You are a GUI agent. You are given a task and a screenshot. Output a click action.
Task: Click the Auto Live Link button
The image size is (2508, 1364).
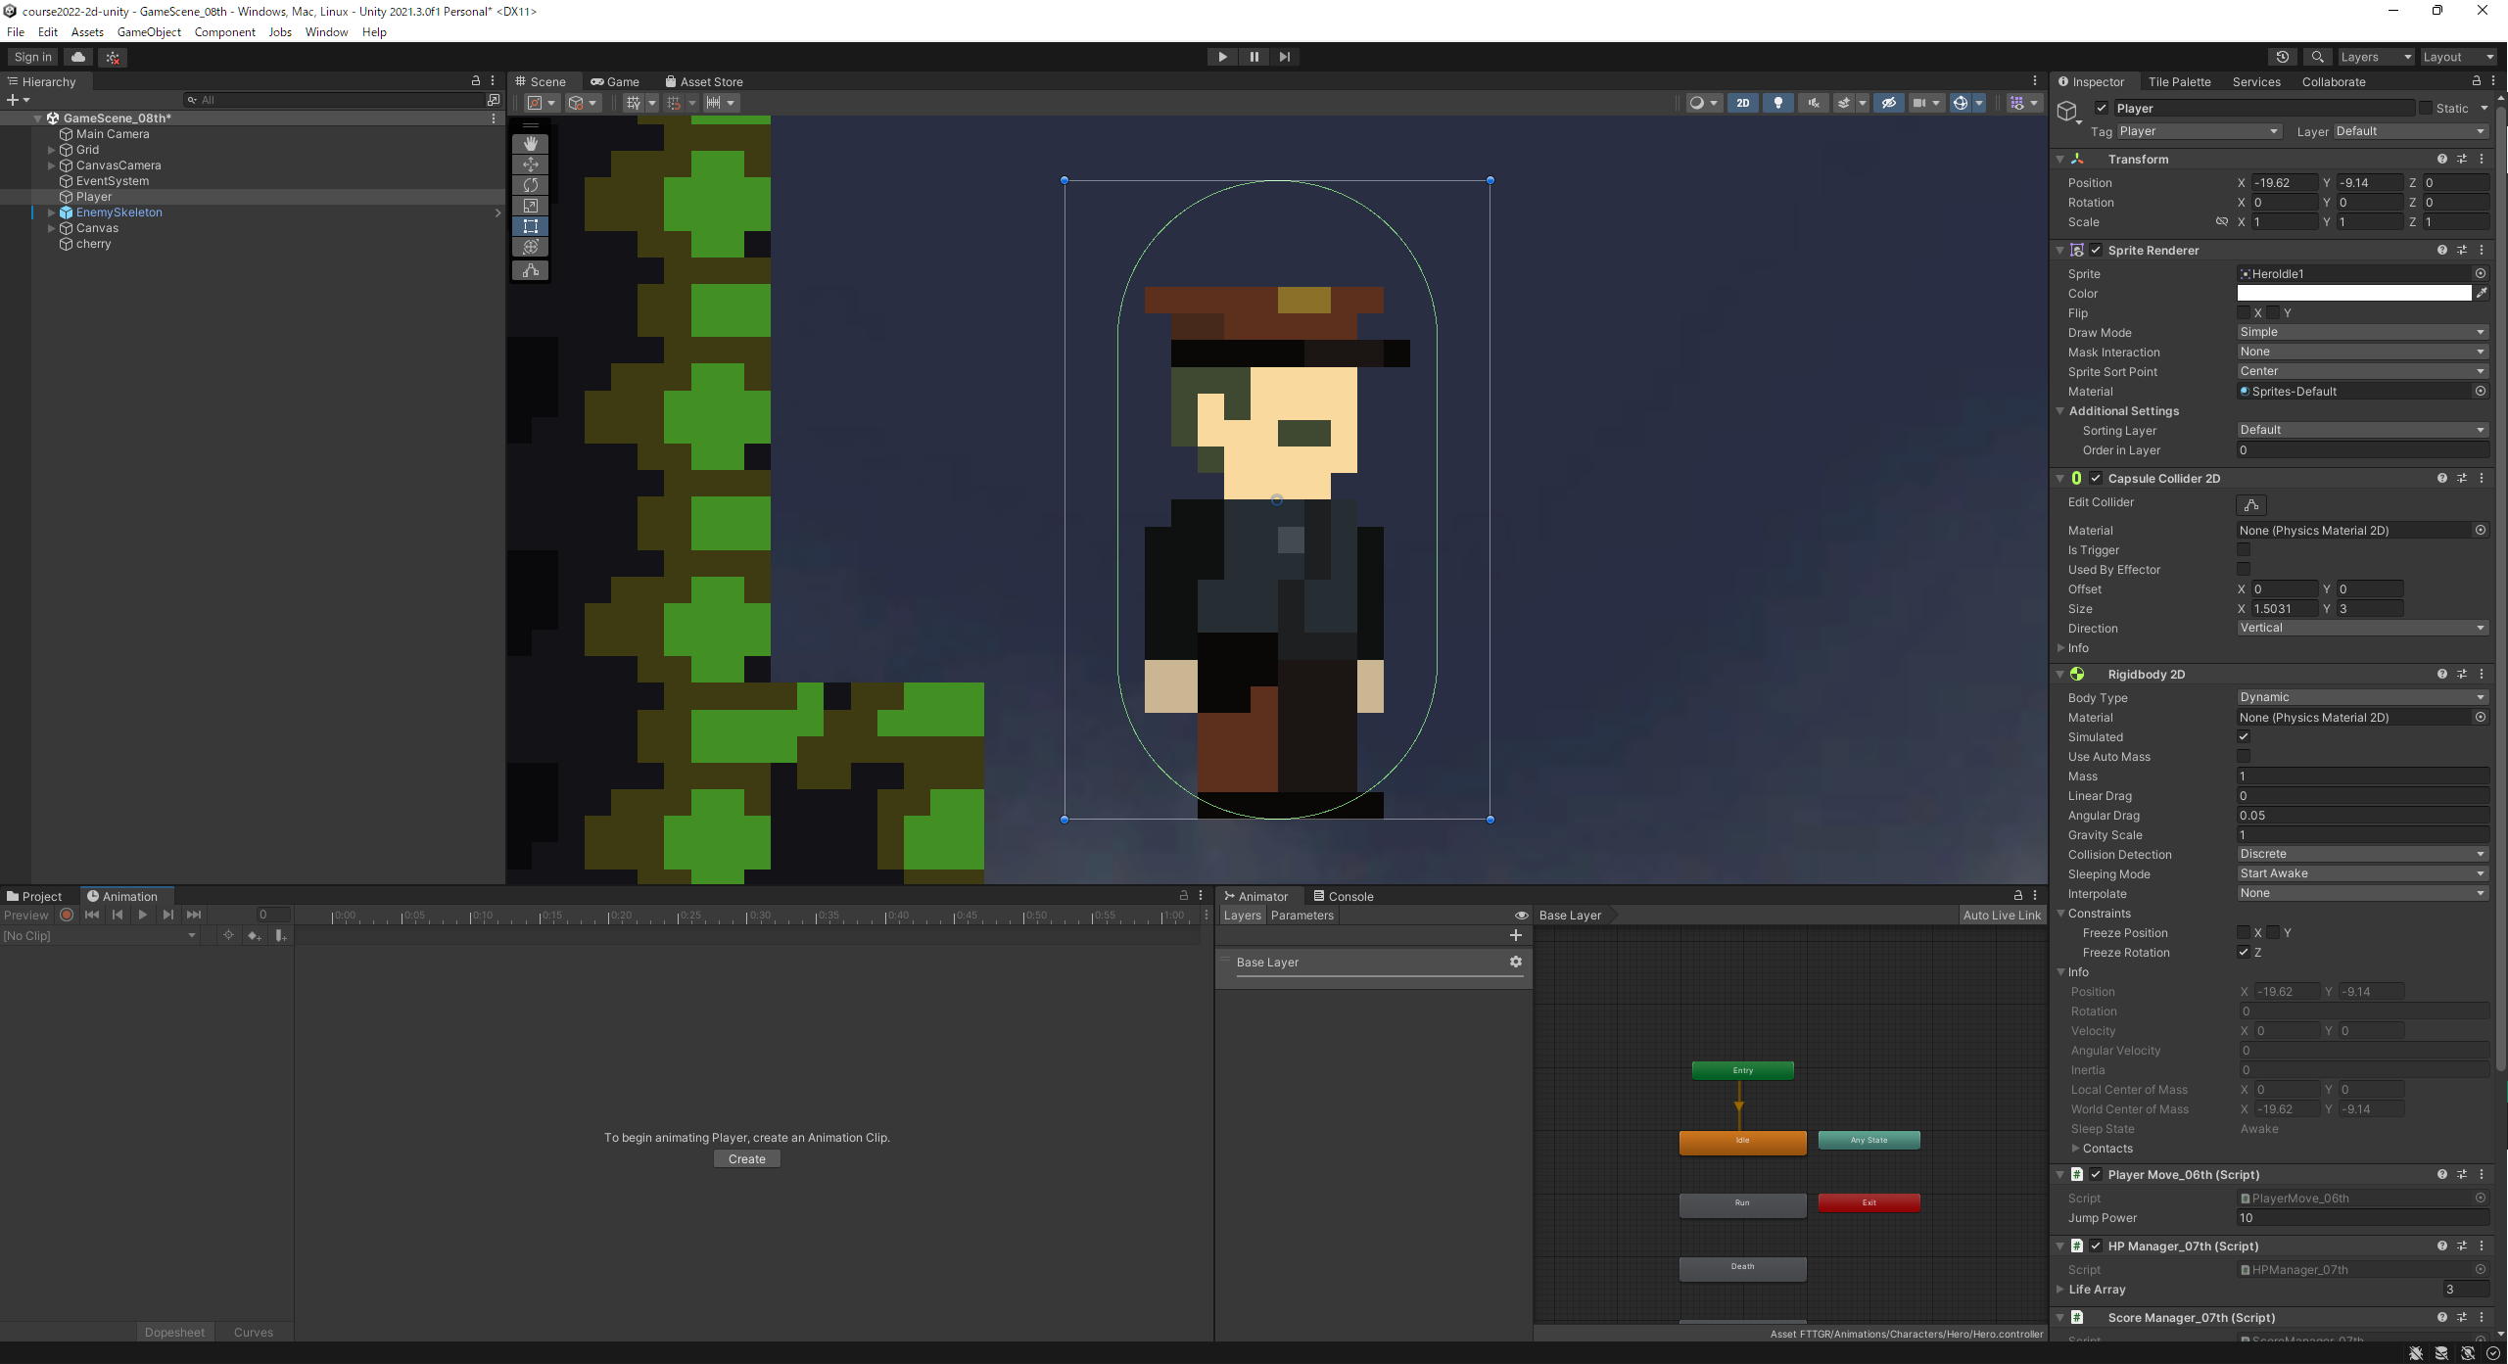tap(2002, 916)
